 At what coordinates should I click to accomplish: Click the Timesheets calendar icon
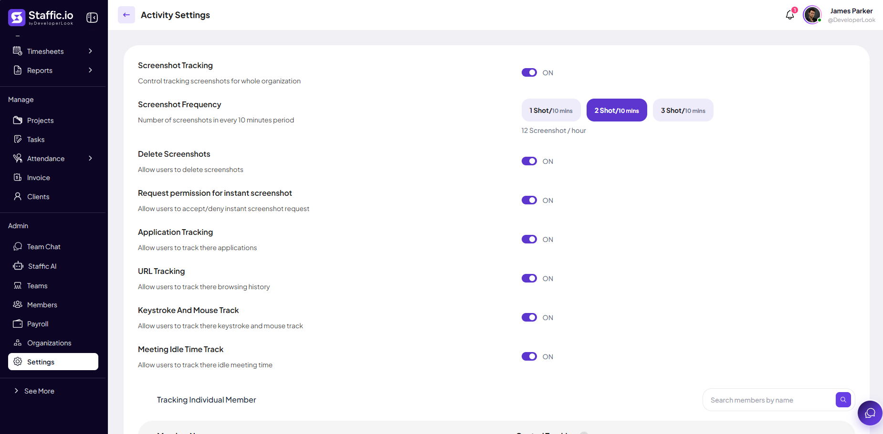[x=18, y=51]
